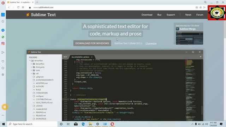Open the Buy page in site nav
The height and width of the screenshot is (127, 226).
point(159,15)
